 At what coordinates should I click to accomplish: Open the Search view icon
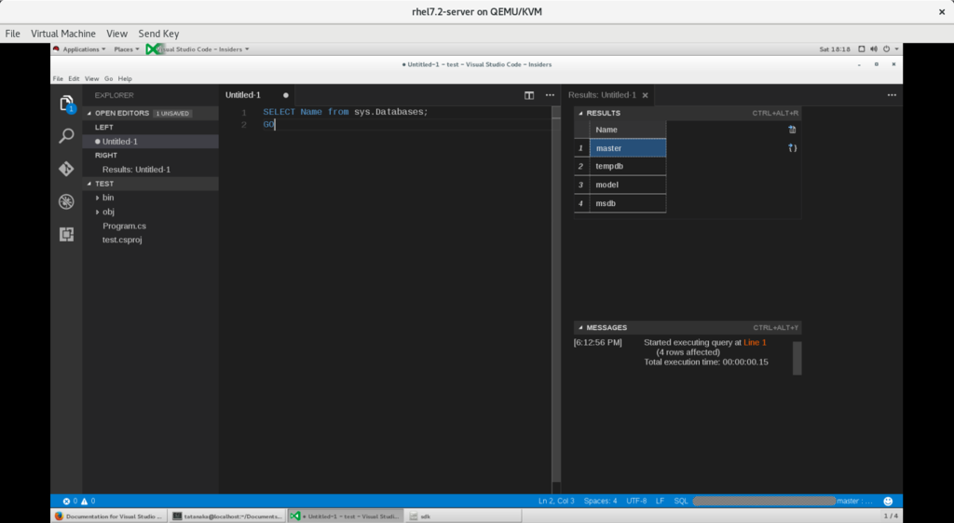coord(66,136)
